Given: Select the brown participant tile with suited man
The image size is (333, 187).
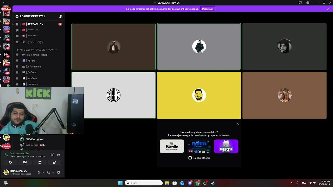Looking at the screenshot, I should click(x=113, y=47).
